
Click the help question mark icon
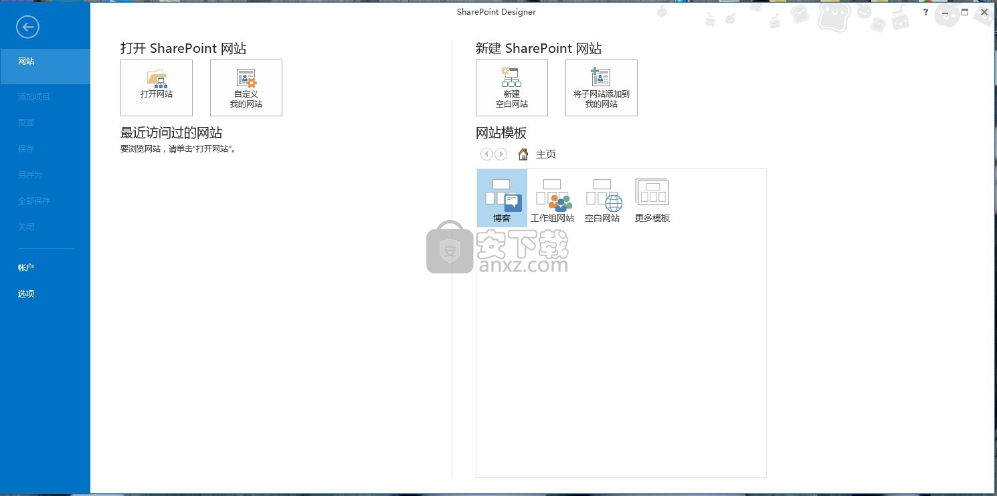[926, 12]
